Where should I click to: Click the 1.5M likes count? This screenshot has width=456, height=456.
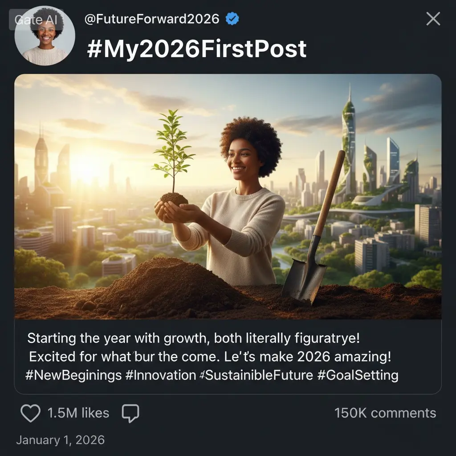(x=78, y=413)
